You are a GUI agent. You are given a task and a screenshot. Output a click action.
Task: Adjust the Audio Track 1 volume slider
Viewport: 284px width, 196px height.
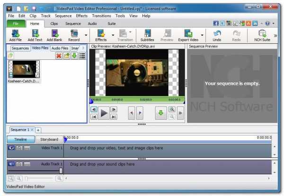(x=61, y=171)
